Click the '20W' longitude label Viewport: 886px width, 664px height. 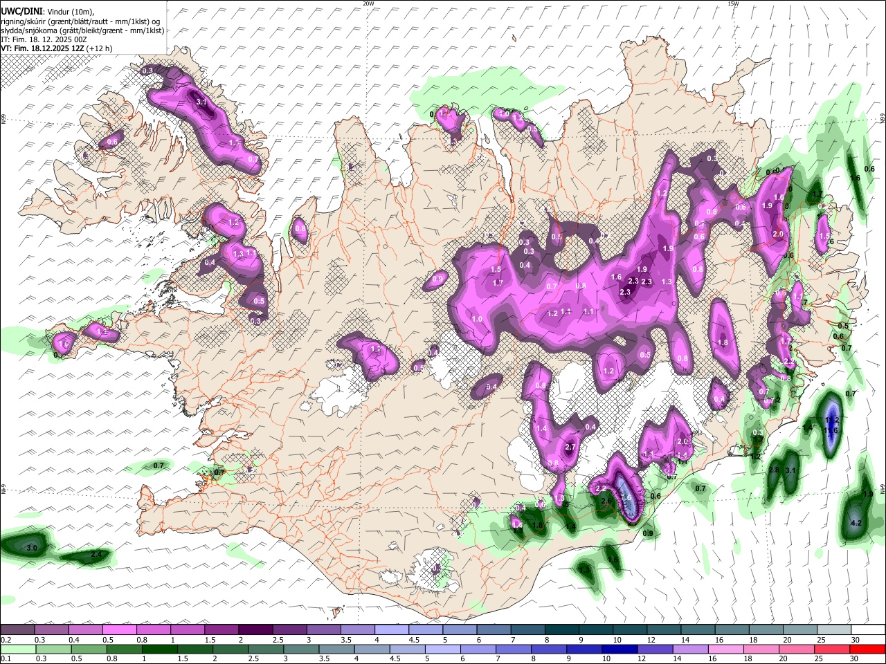point(368,3)
